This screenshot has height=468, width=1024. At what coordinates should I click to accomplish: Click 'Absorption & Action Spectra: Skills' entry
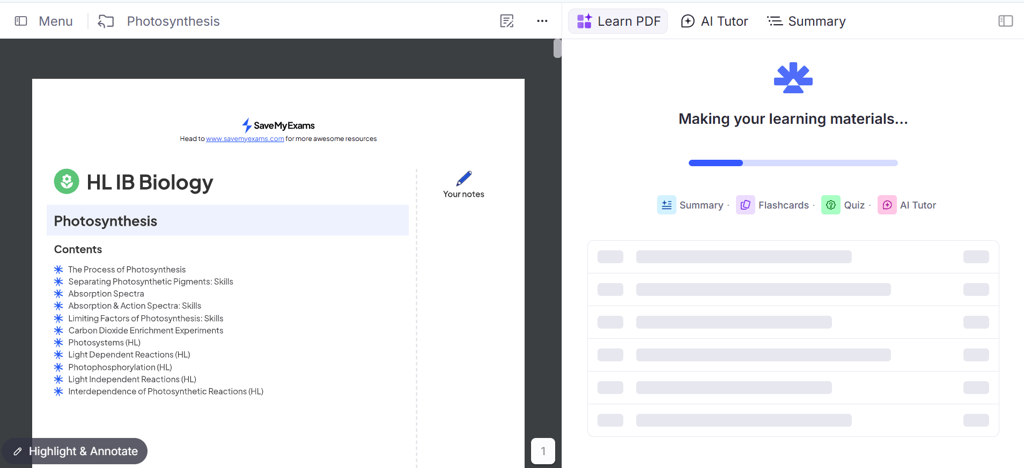[135, 306]
